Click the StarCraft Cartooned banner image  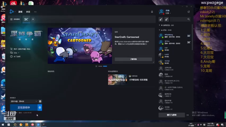80,46
